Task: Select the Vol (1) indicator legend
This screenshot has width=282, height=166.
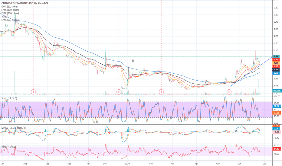Action: (x=5, y=17)
